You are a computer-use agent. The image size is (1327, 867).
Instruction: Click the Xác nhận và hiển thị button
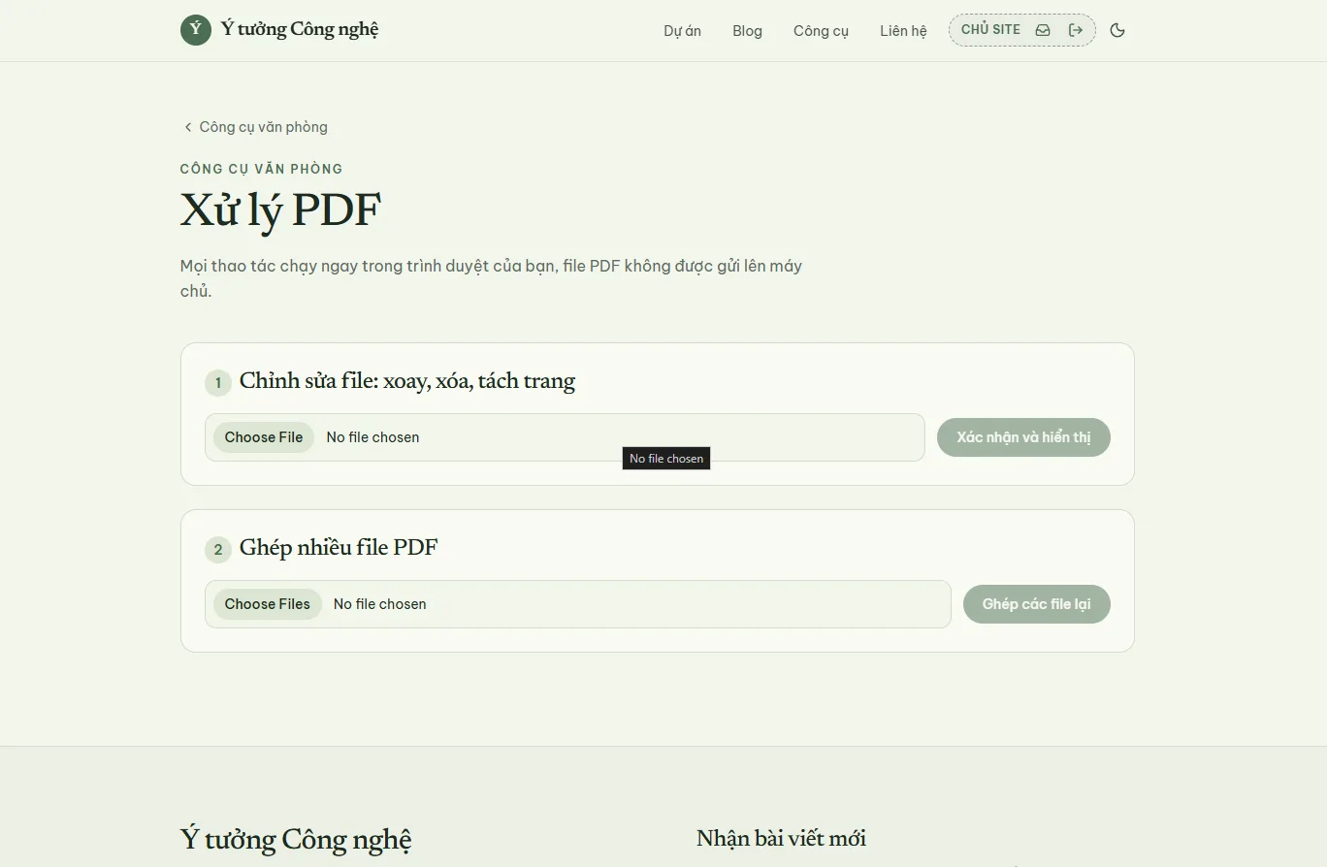pos(1023,437)
